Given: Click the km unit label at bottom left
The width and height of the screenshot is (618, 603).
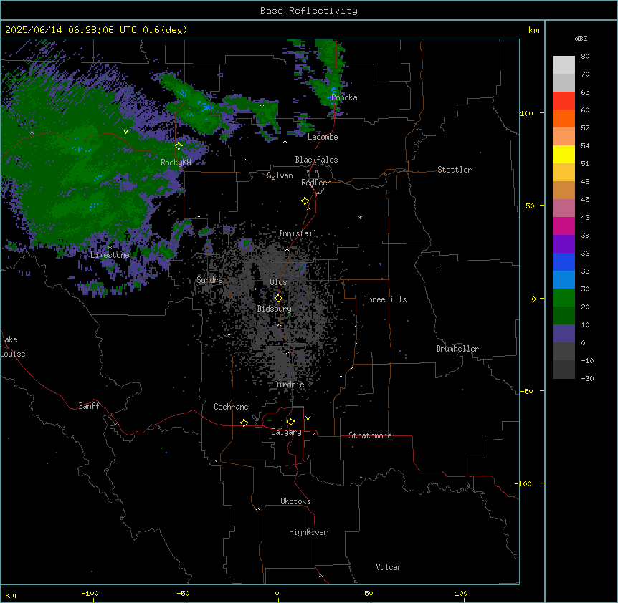Looking at the screenshot, I should tap(11, 594).
